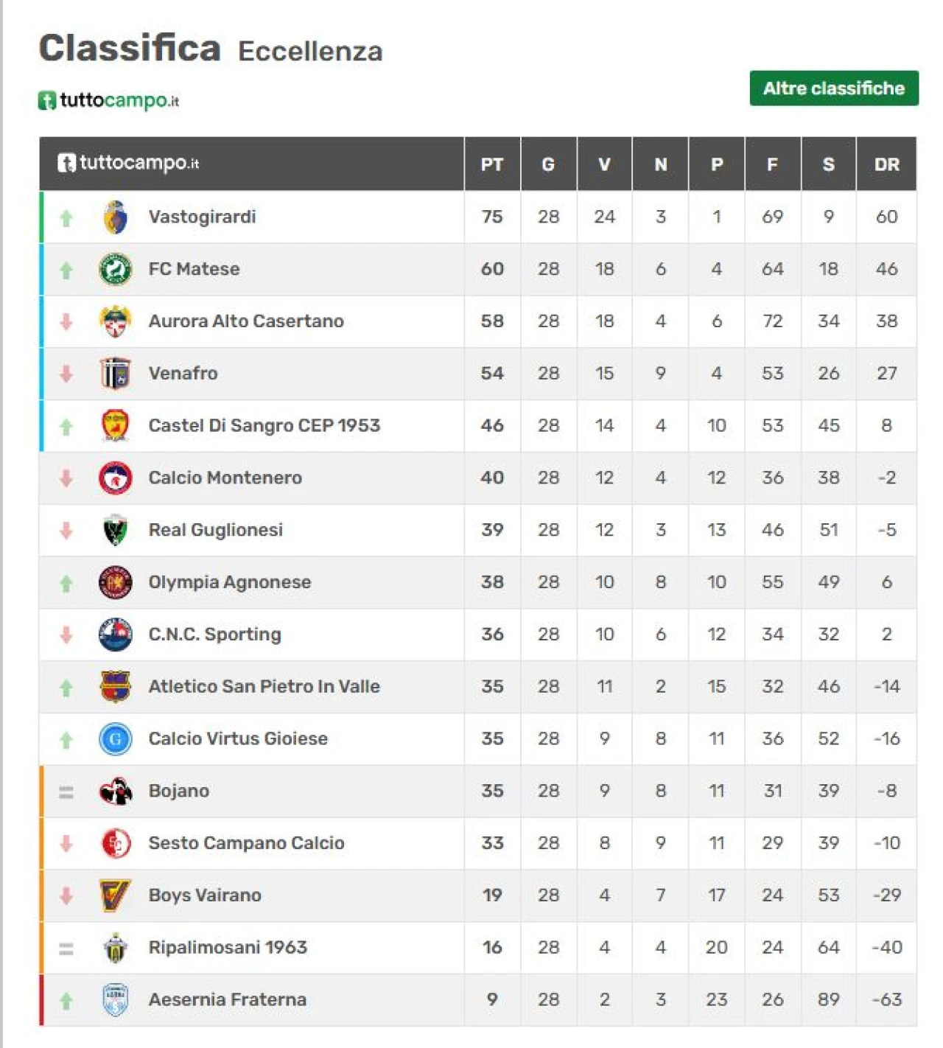Click the green up arrow beside Olympia Agnonese
This screenshot has width=943, height=1048.
pos(66,584)
